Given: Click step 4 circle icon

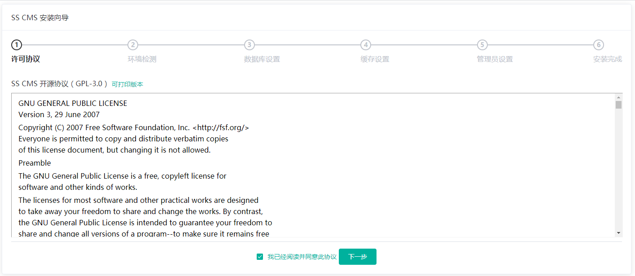Looking at the screenshot, I should 366,45.
